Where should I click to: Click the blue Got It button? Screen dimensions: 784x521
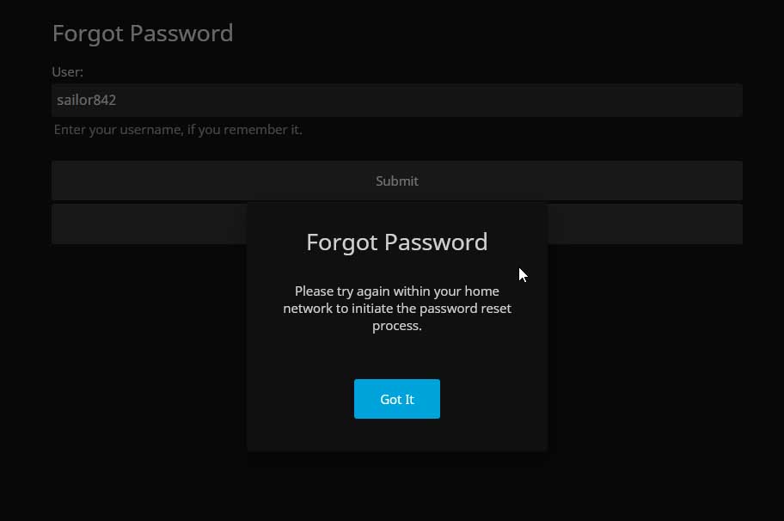(396, 399)
